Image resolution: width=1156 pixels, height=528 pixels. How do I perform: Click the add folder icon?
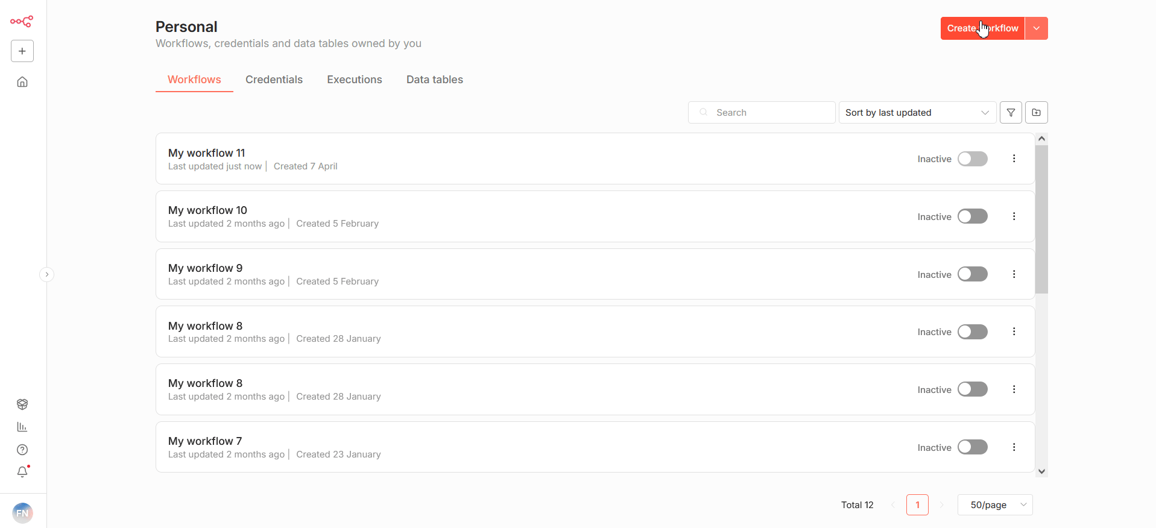click(1037, 113)
